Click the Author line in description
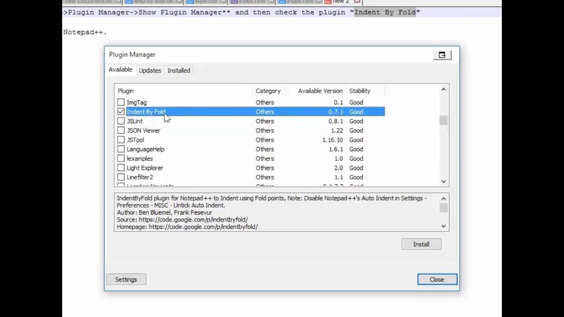Viewport: 564px width, 317px height. click(164, 212)
